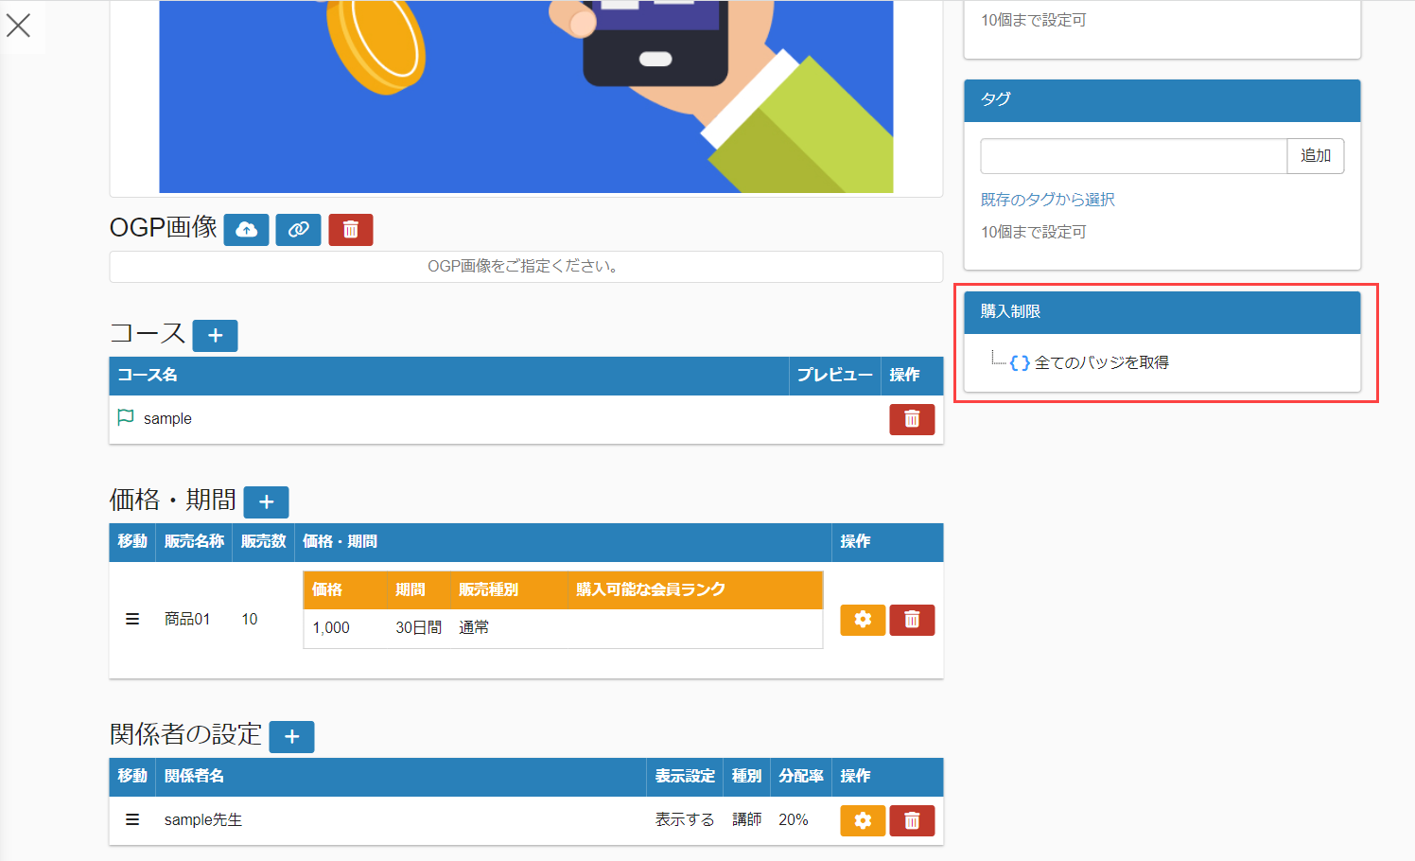Viewport: 1415px width, 861px height.
Task: Delete the OGP image with trash icon
Action: pos(350,230)
